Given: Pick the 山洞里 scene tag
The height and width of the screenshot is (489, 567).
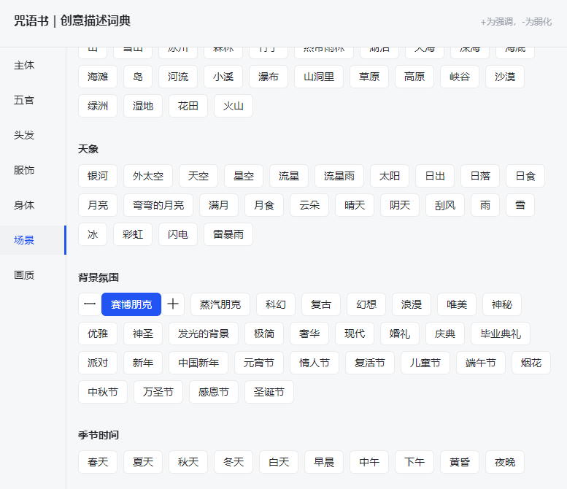Looking at the screenshot, I should (319, 77).
